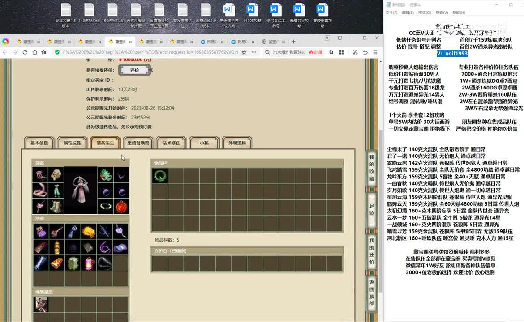Viewport: 524px width, 322px height.
Task: Switch to the first 网易 browser tab
Action: tap(213, 42)
